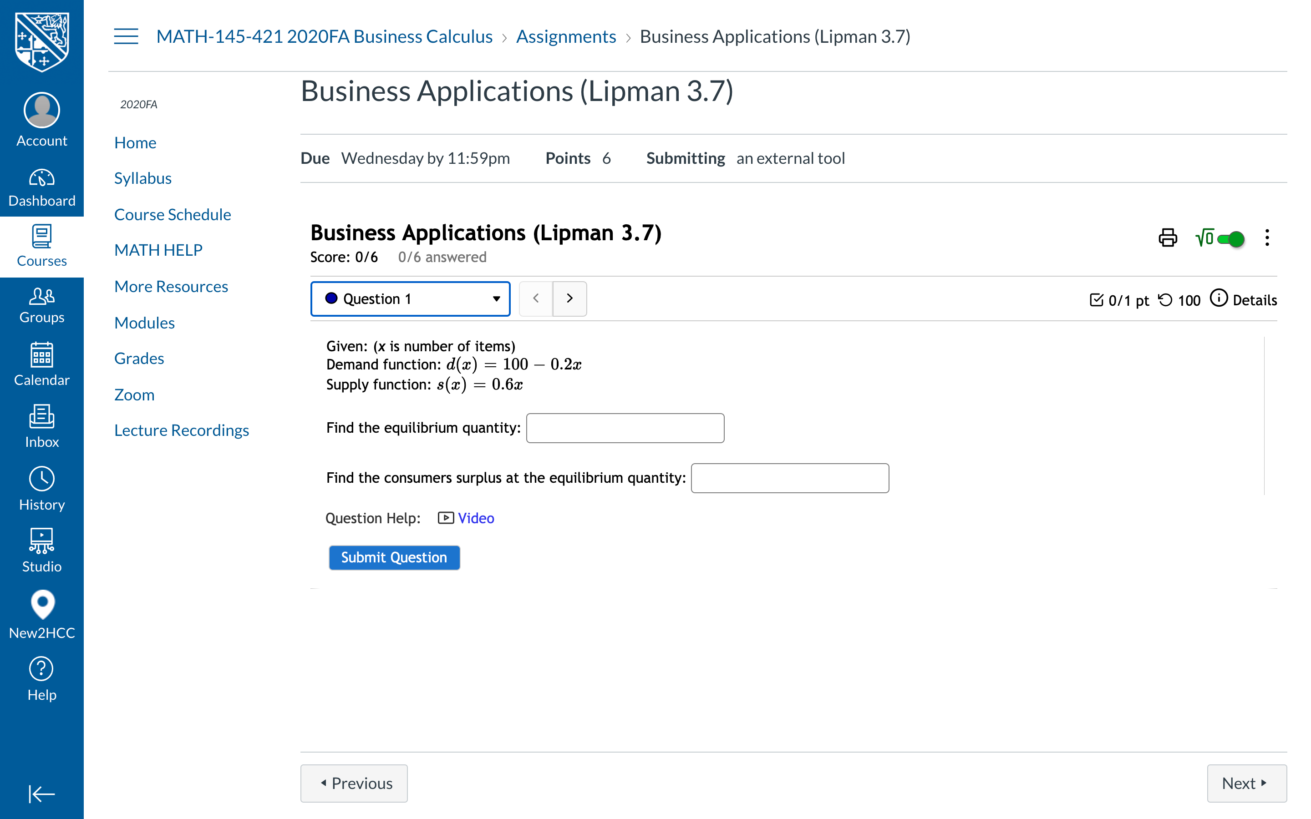Open the Video help link
The width and height of the screenshot is (1311, 819).
tap(475, 518)
